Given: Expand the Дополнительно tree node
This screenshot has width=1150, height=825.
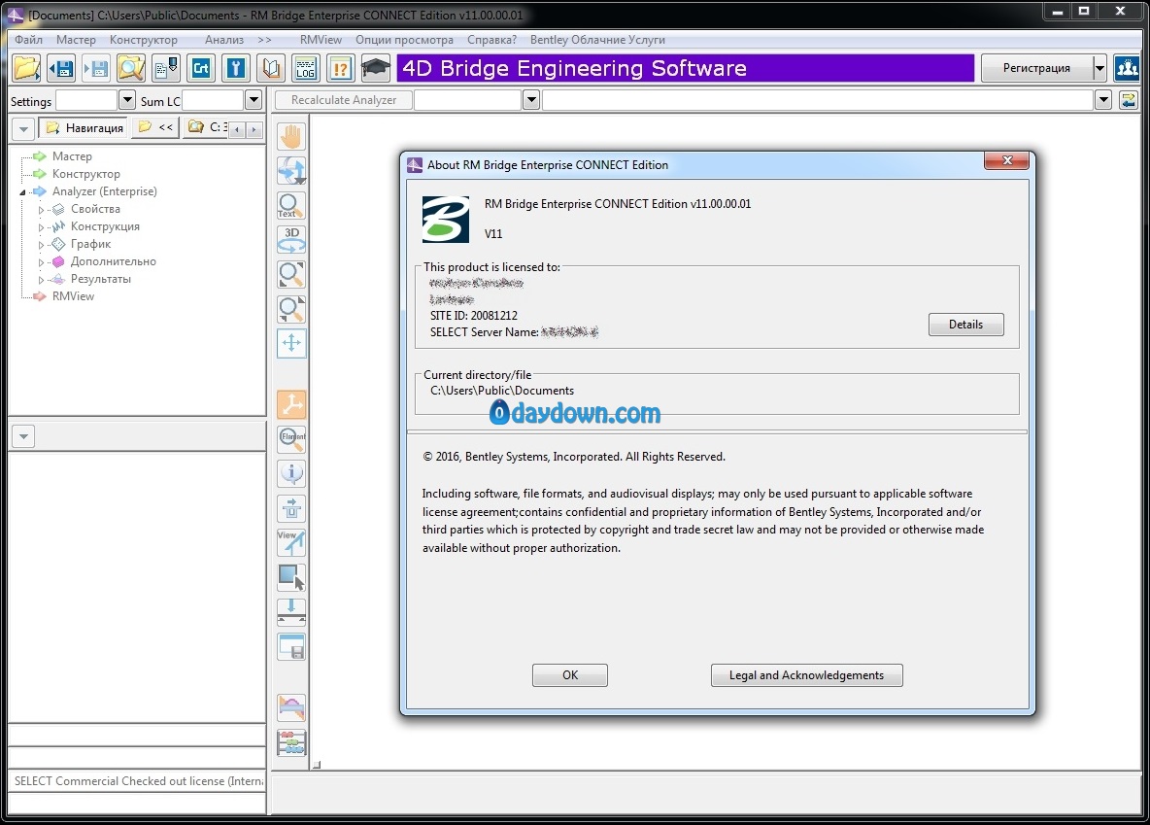Looking at the screenshot, I should (41, 262).
